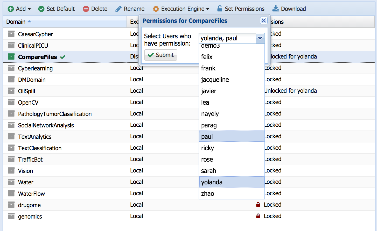
Task: Click the red Delete icon
Action: (x=86, y=9)
